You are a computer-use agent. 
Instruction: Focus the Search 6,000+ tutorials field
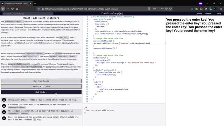point(28,14)
